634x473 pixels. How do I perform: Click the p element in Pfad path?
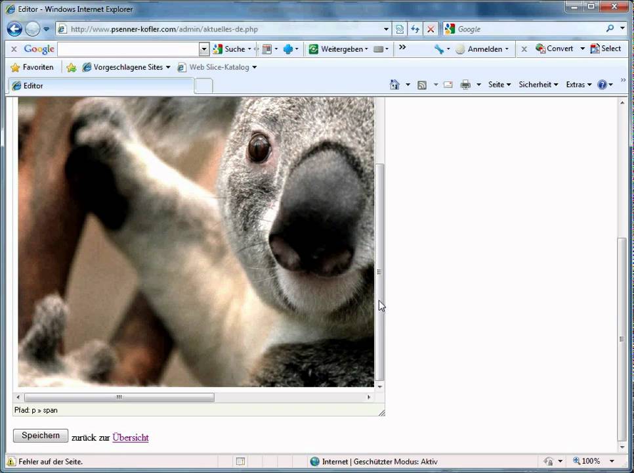point(33,411)
